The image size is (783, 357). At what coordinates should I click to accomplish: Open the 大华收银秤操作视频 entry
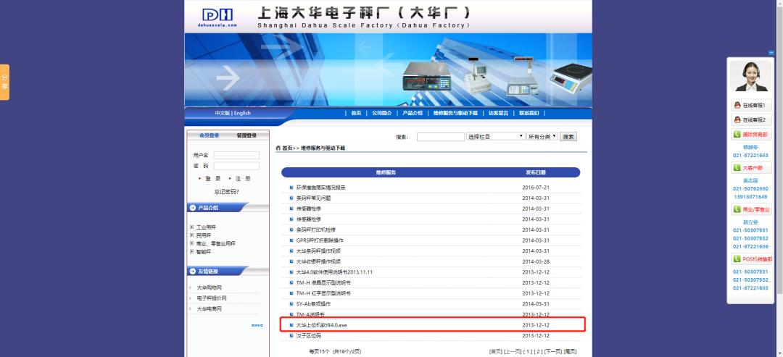(318, 261)
